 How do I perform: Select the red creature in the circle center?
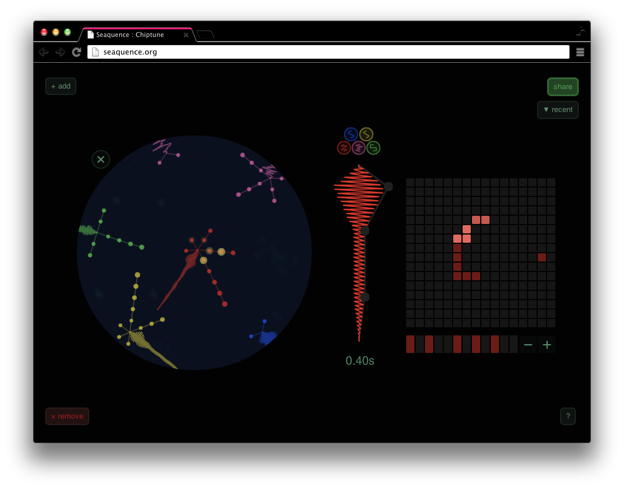click(198, 250)
